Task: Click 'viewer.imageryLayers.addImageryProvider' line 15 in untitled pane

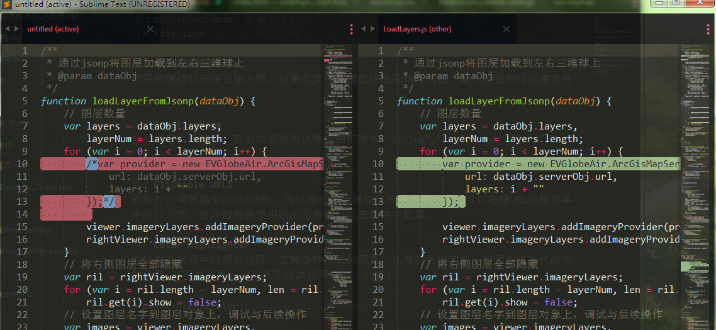Action: (196, 227)
